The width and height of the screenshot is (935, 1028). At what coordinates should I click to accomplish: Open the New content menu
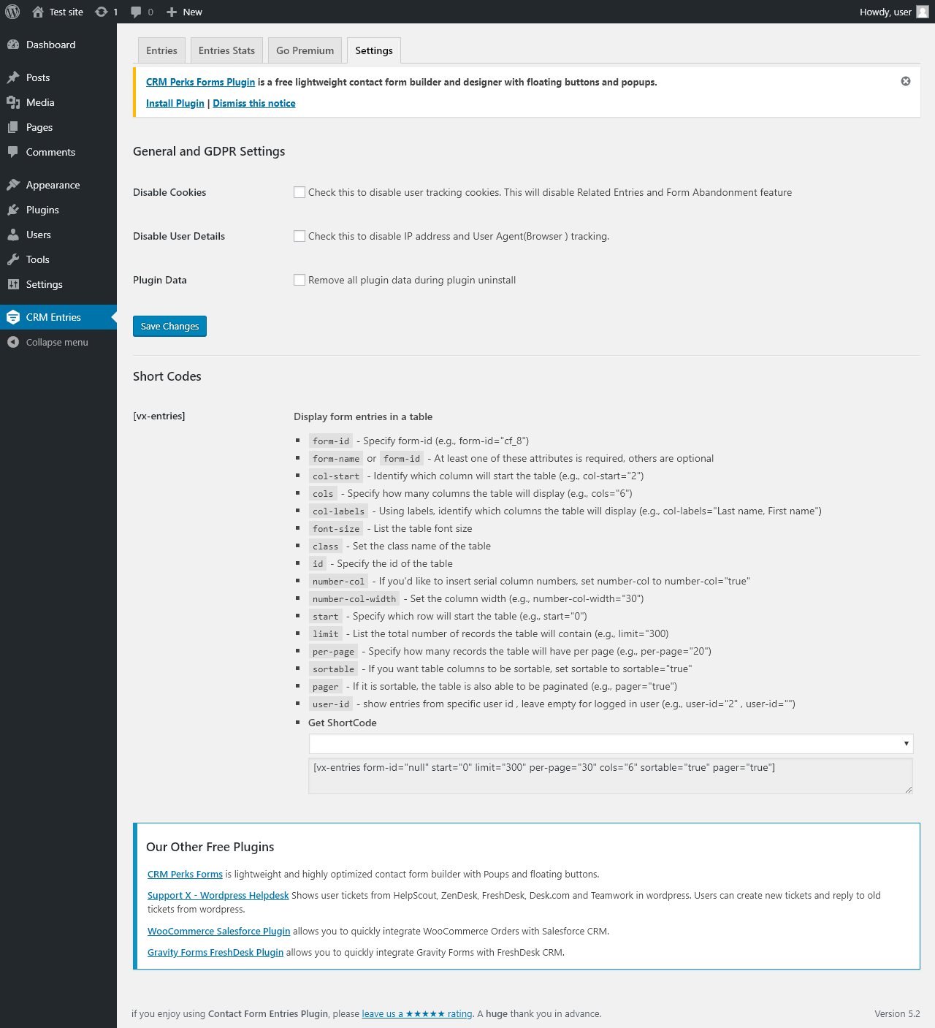(184, 12)
